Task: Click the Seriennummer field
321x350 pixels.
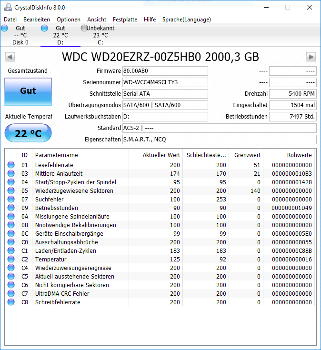Action: click(x=165, y=82)
